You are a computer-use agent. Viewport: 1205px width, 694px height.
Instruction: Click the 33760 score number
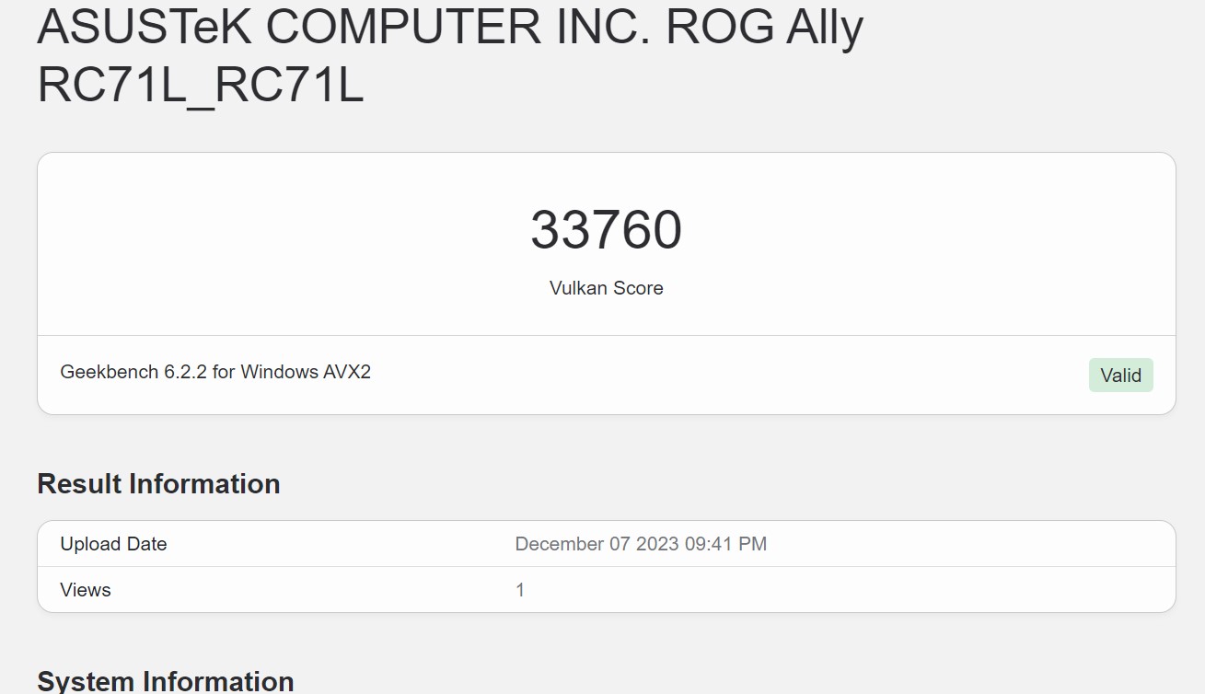606,230
